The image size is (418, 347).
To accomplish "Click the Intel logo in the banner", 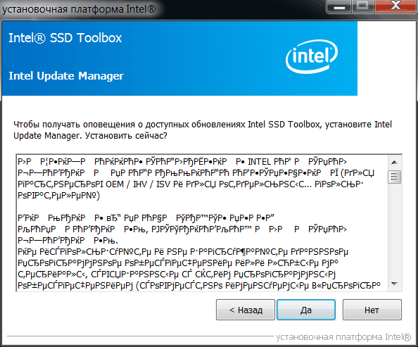I will [x=312, y=56].
